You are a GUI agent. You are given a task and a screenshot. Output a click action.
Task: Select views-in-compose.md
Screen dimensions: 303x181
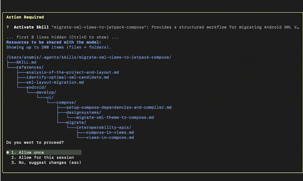[110, 138]
